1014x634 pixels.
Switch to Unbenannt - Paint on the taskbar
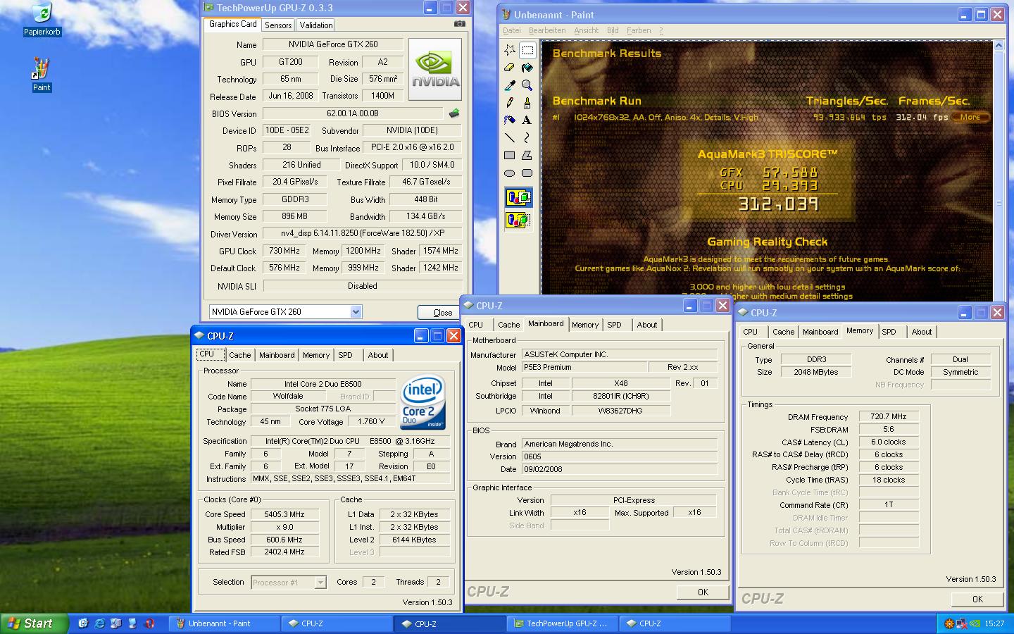point(224,623)
